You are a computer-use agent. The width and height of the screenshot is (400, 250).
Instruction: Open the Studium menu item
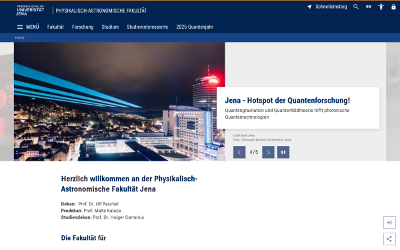[110, 27]
